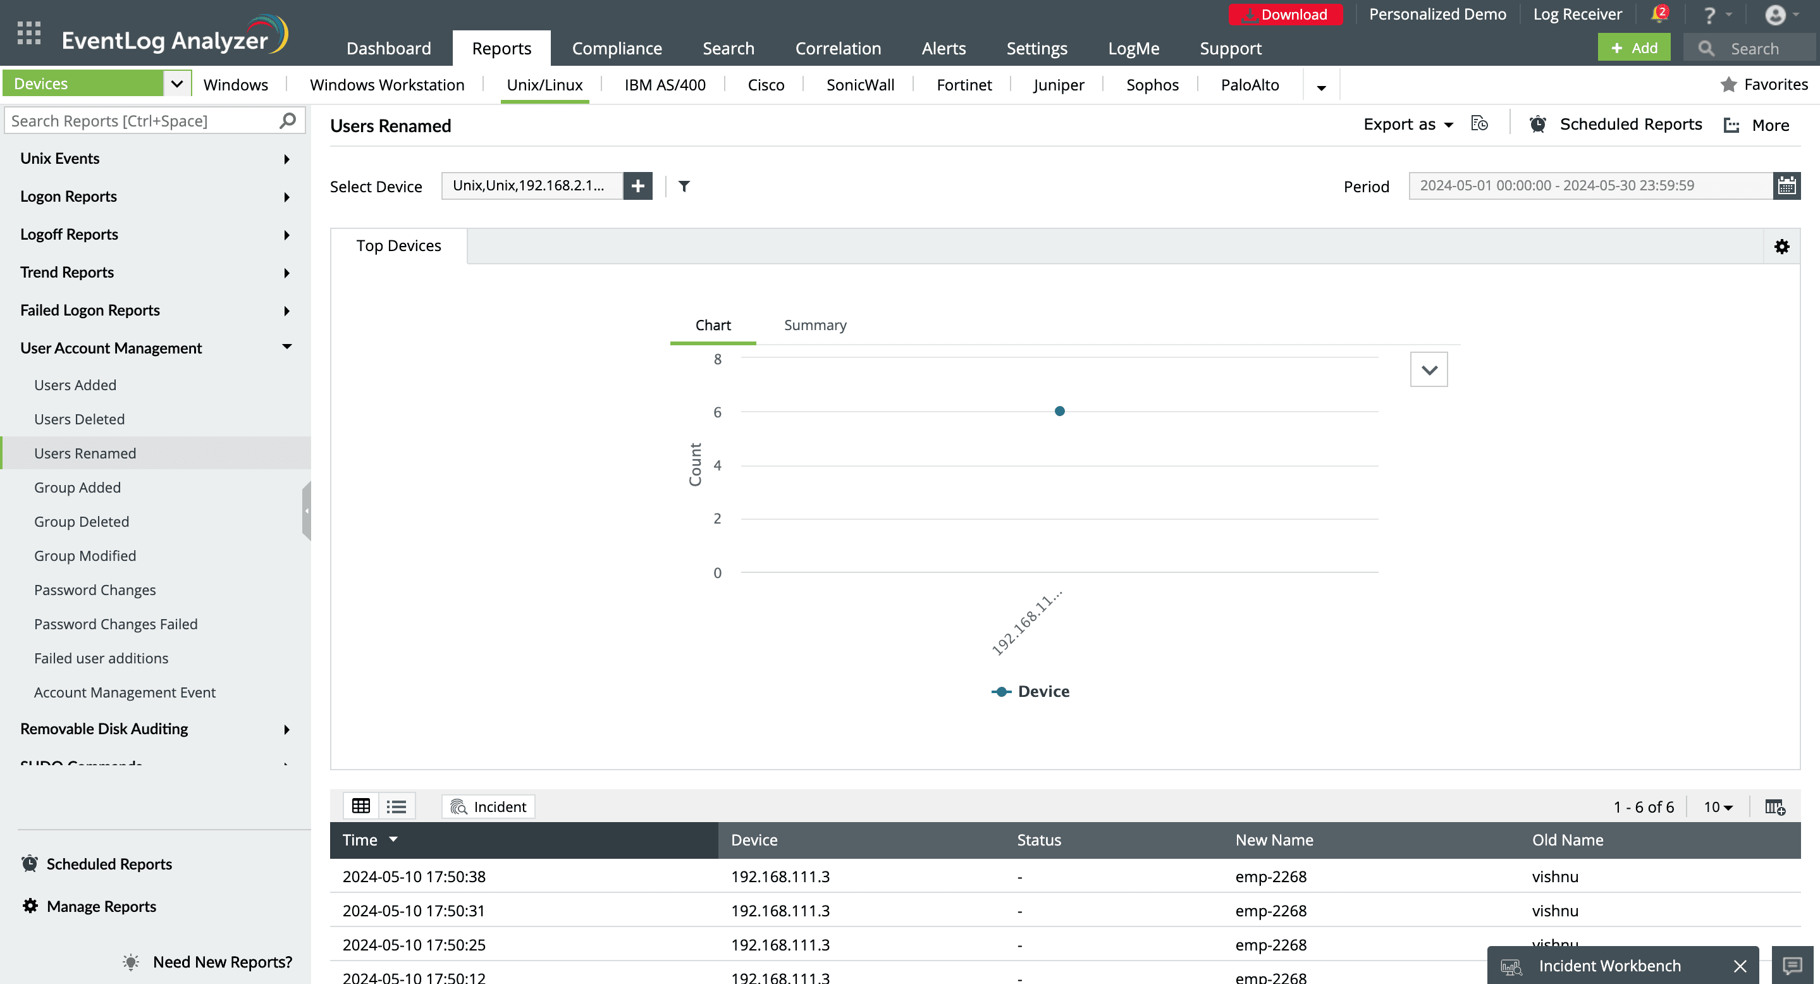Click the add device plus button

tap(637, 186)
